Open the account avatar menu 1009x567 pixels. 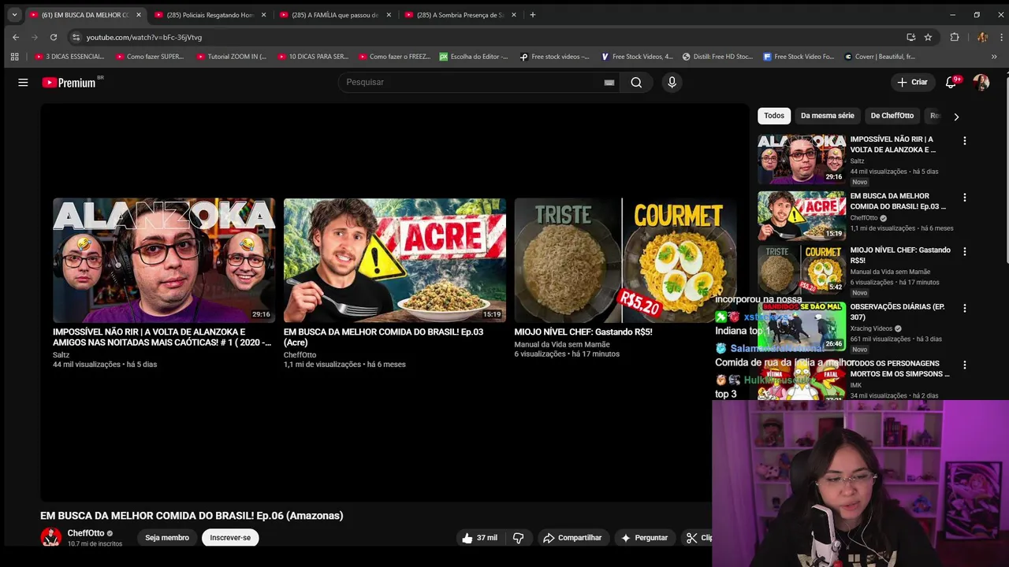981,82
